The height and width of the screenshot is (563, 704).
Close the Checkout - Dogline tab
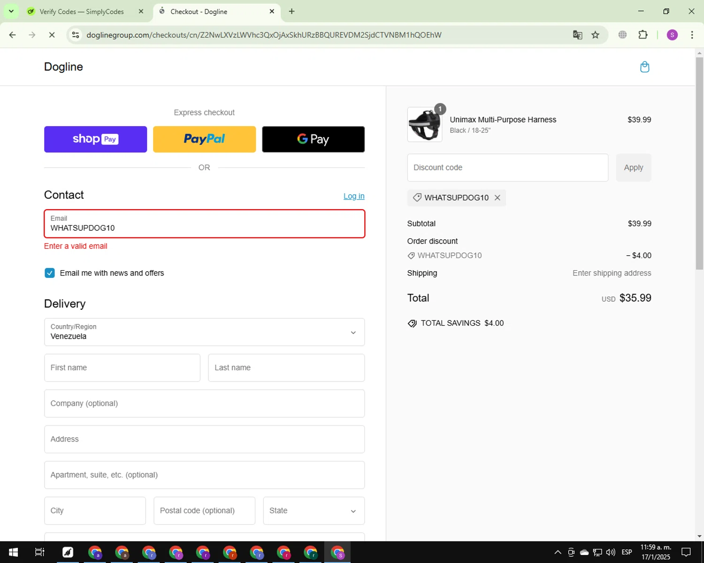point(272,11)
